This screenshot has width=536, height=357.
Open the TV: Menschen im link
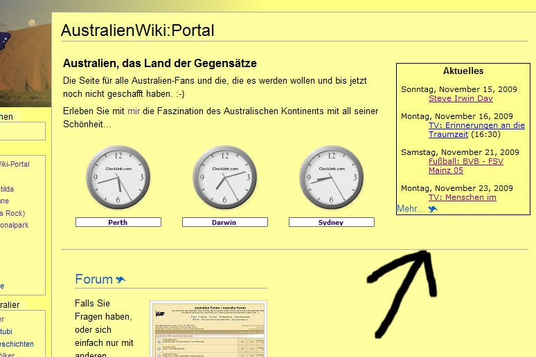[x=462, y=197]
